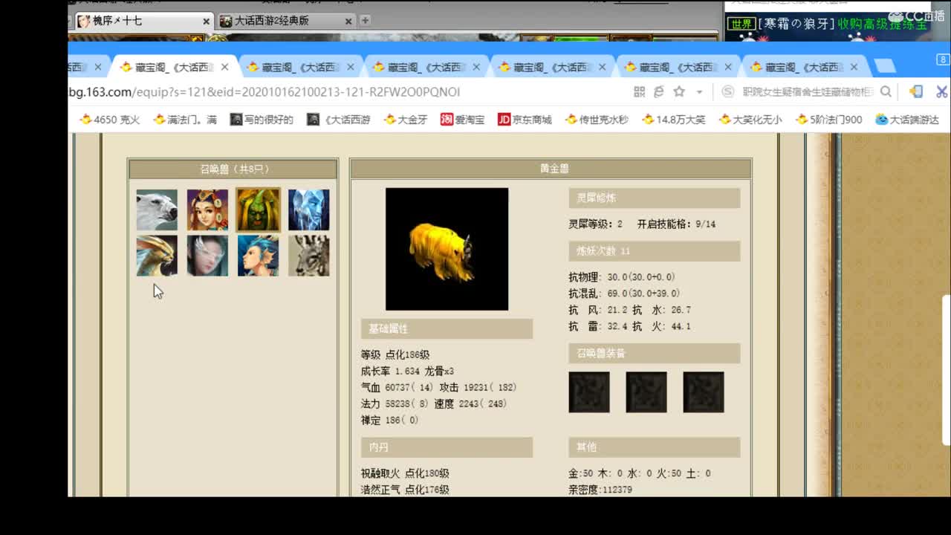The image size is (951, 535).
Task: Click the 爱淘宝 red bookmark icon
Action: (447, 120)
